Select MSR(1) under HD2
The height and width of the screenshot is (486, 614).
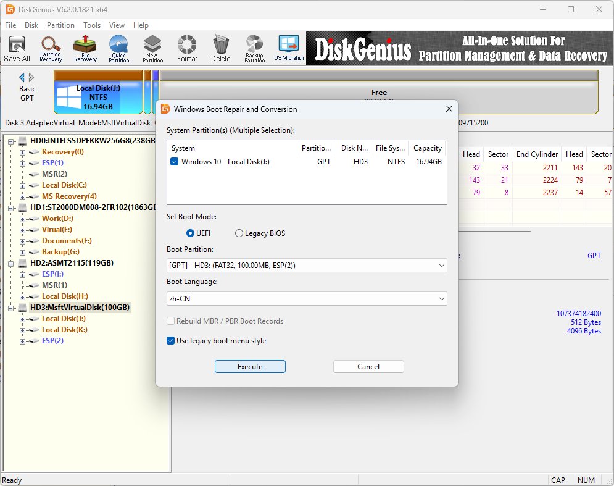click(54, 285)
